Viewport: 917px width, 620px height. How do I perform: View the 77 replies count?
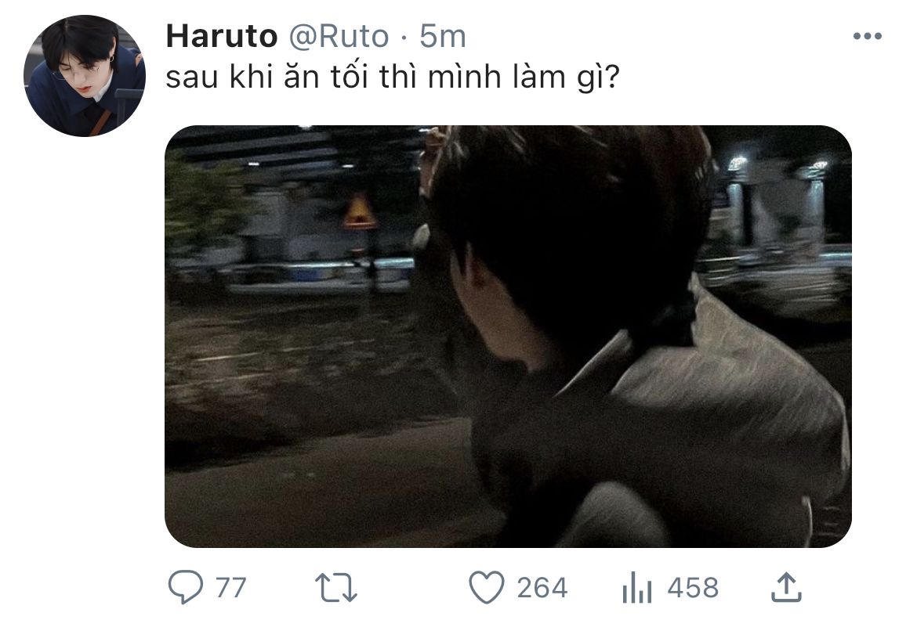pyautogui.click(x=231, y=587)
